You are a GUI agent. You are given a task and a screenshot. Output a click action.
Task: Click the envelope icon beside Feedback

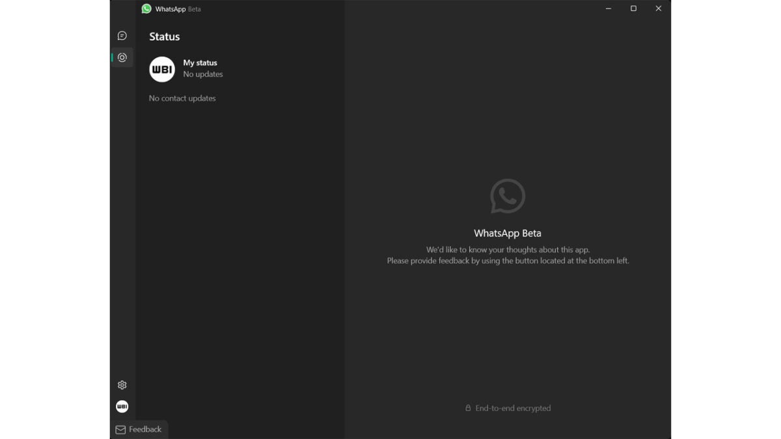click(120, 430)
